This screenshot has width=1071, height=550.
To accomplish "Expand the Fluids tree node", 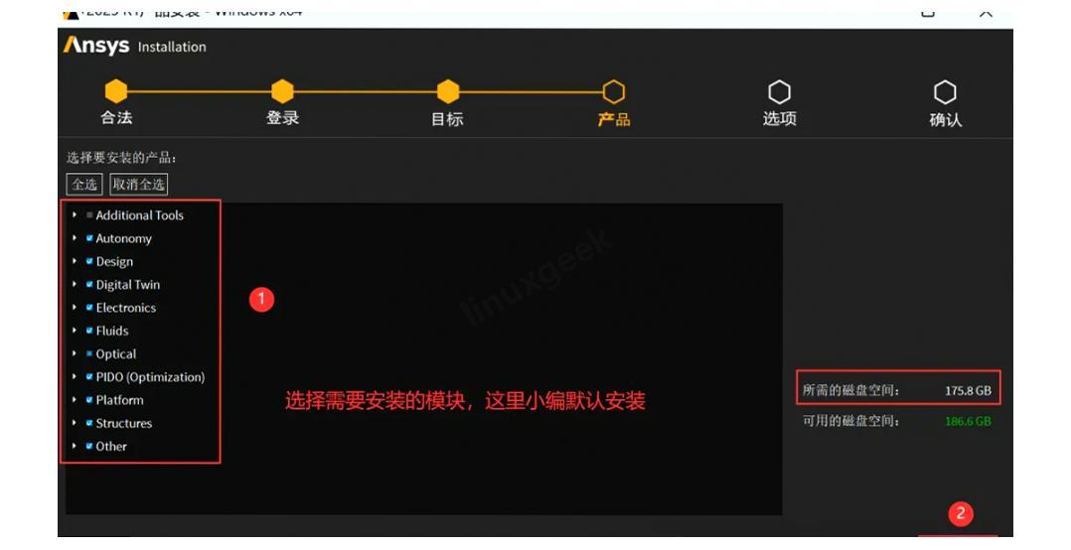I will (x=75, y=331).
